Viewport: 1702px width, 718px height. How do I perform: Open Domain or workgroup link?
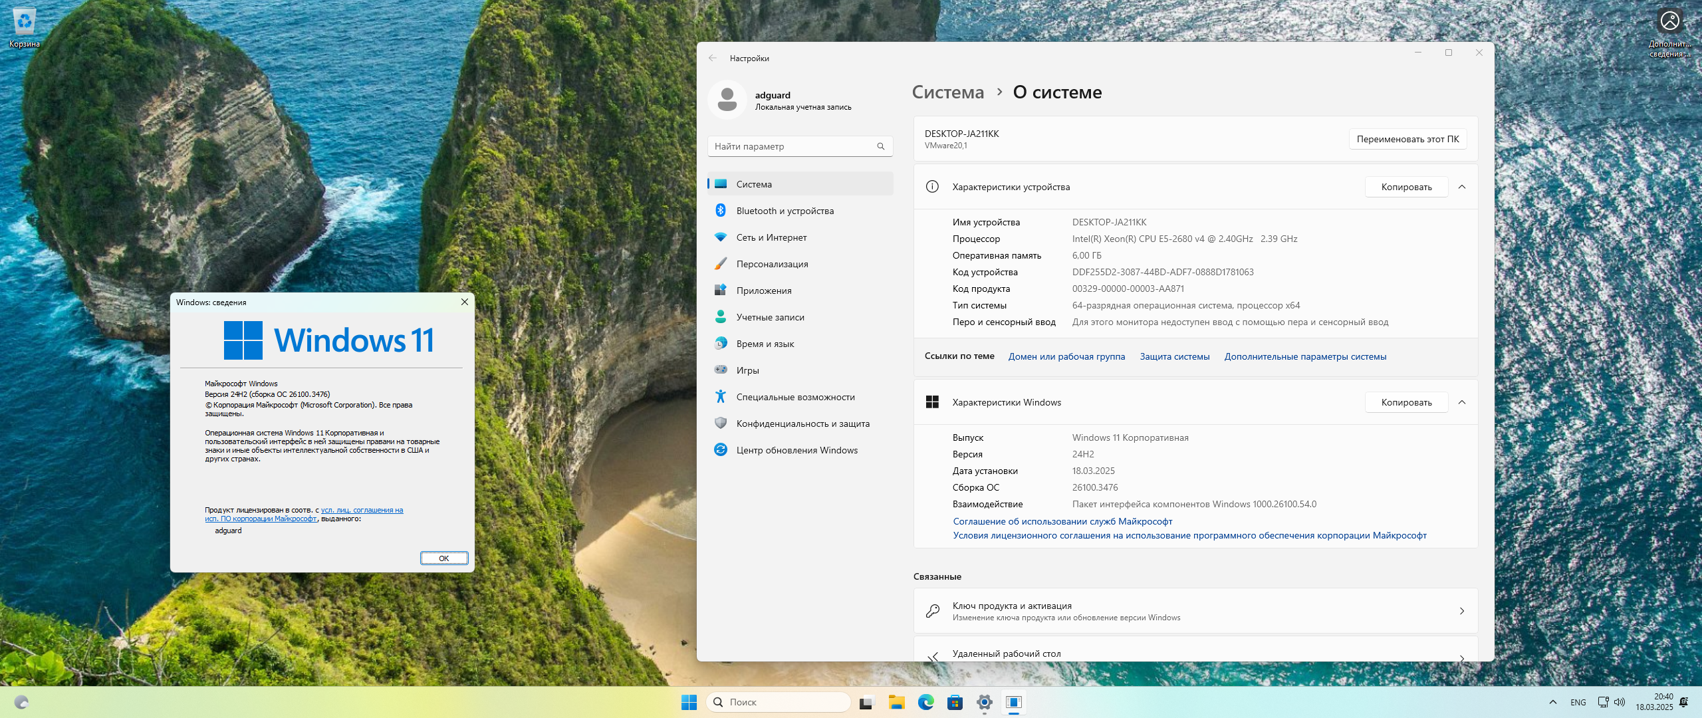1066,356
